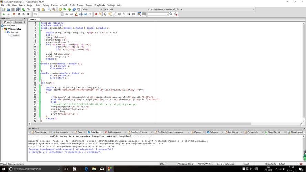
Task: Click the Save all files icon
Action: pyautogui.click(x=18, y=9)
